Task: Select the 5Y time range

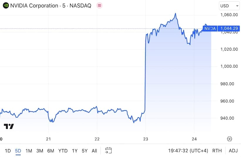Action: [84, 151]
